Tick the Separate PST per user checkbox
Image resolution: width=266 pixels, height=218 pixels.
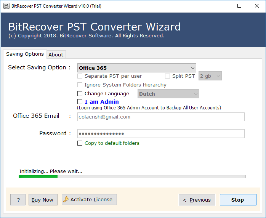[80, 76]
